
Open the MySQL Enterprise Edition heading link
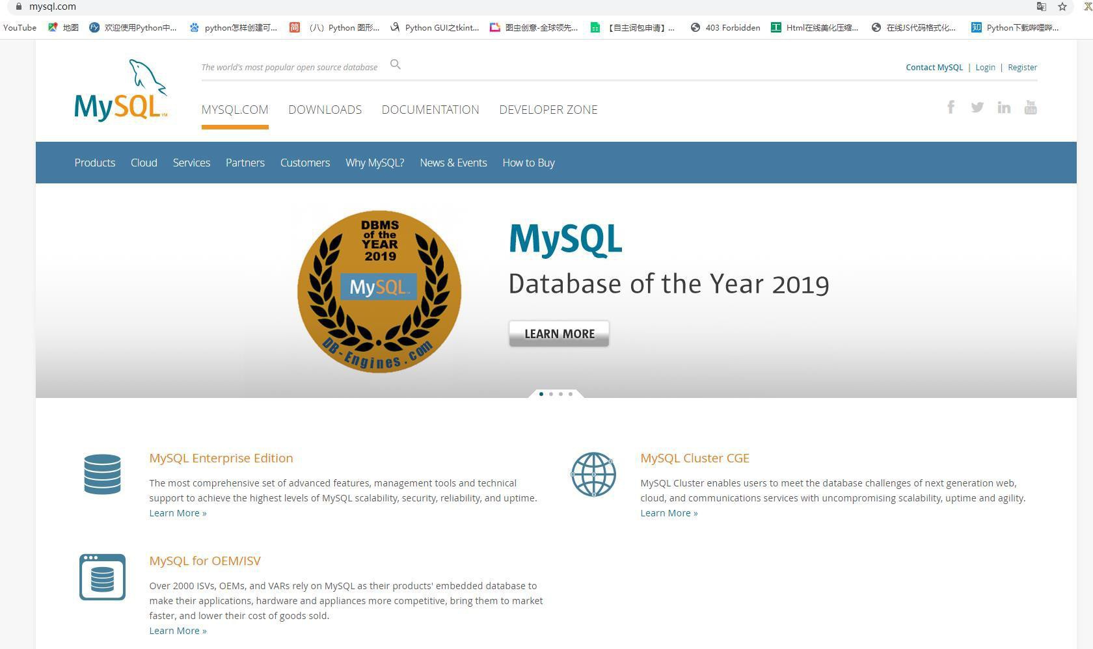point(221,458)
